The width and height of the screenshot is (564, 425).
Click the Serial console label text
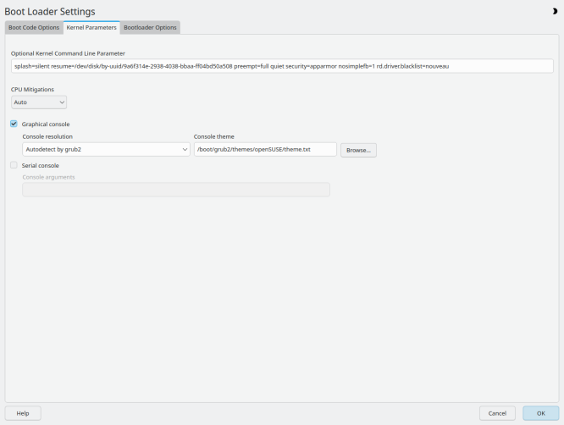click(41, 165)
